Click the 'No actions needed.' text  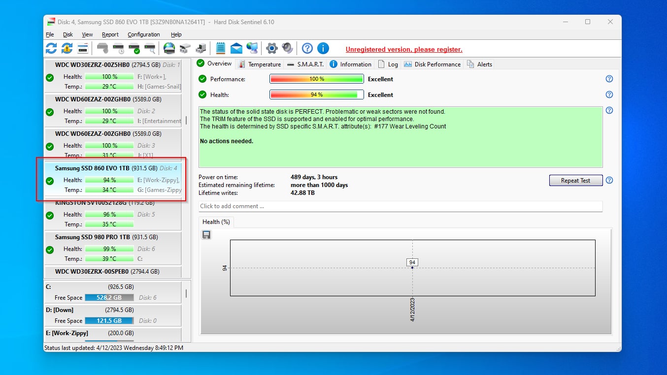pos(227,141)
